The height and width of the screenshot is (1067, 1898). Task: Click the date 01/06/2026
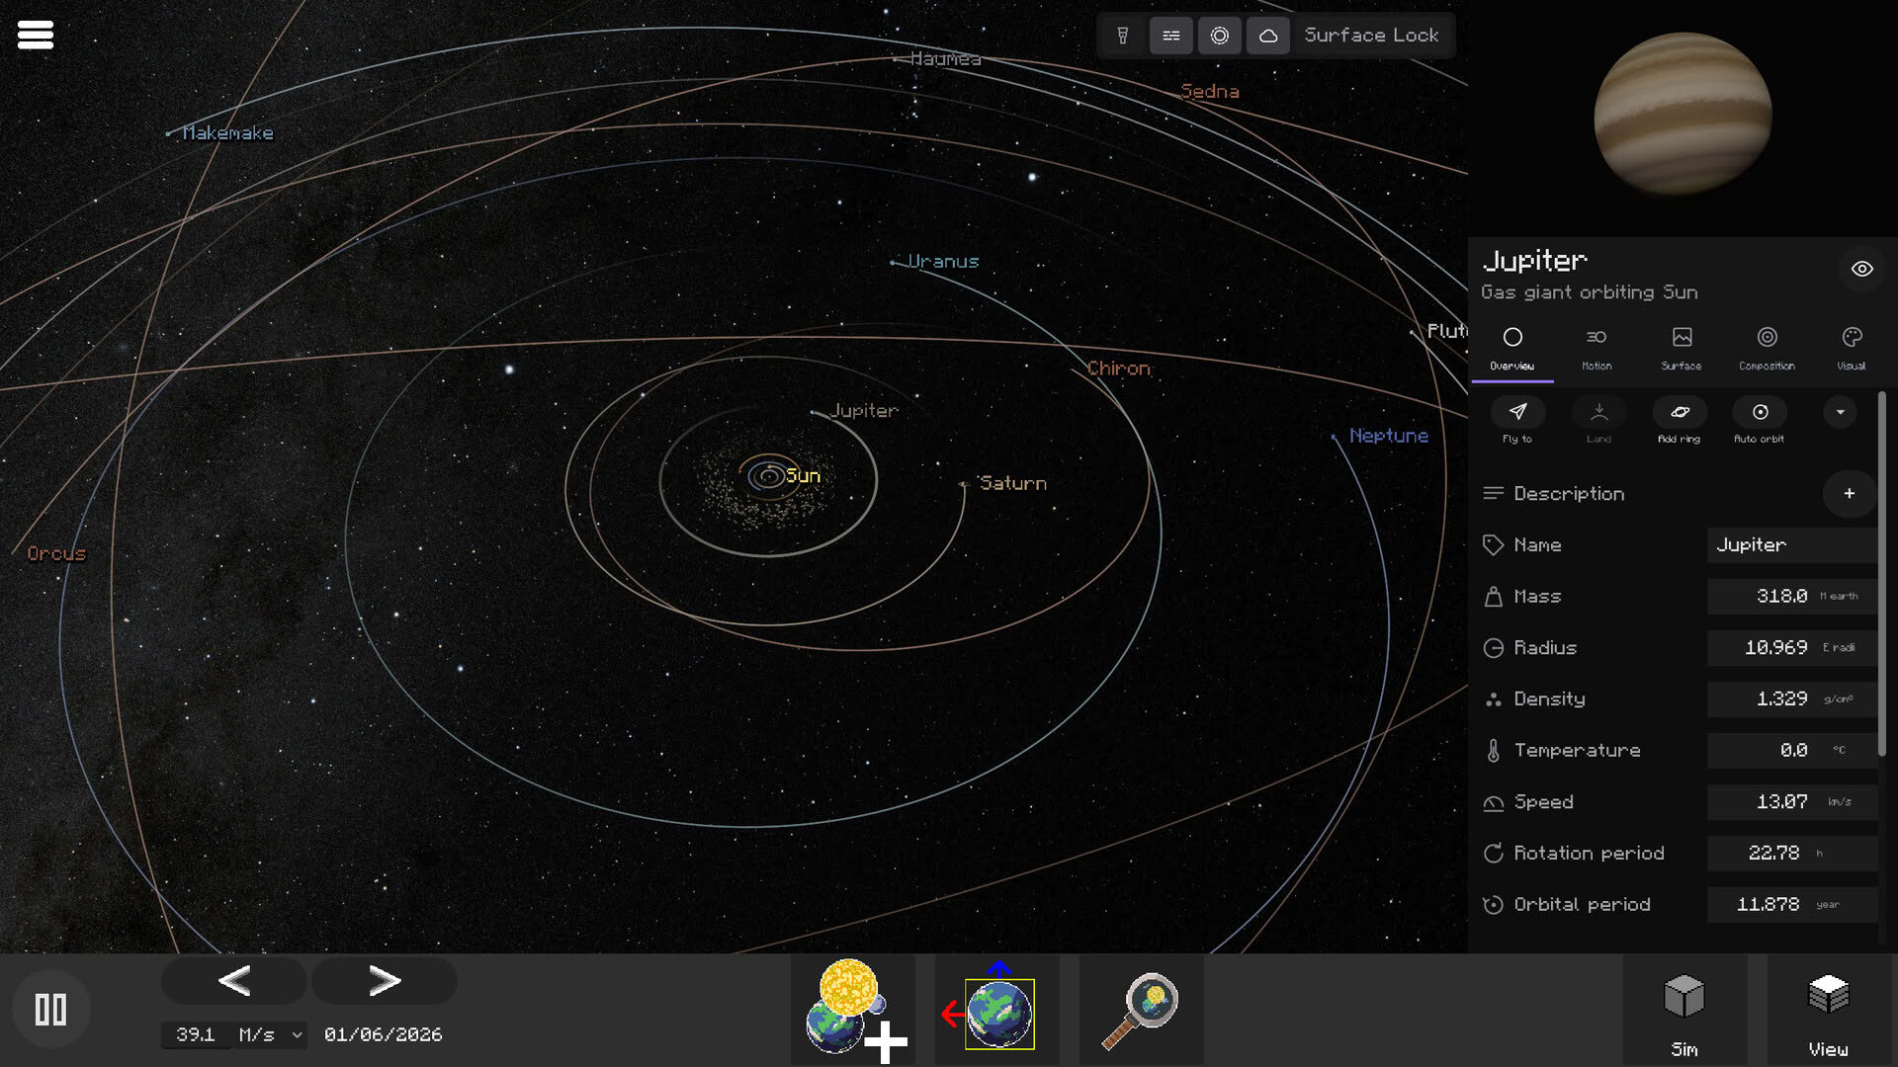click(x=384, y=1034)
